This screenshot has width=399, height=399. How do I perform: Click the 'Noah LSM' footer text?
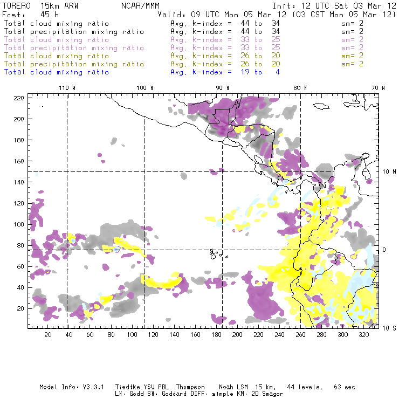(x=233, y=387)
